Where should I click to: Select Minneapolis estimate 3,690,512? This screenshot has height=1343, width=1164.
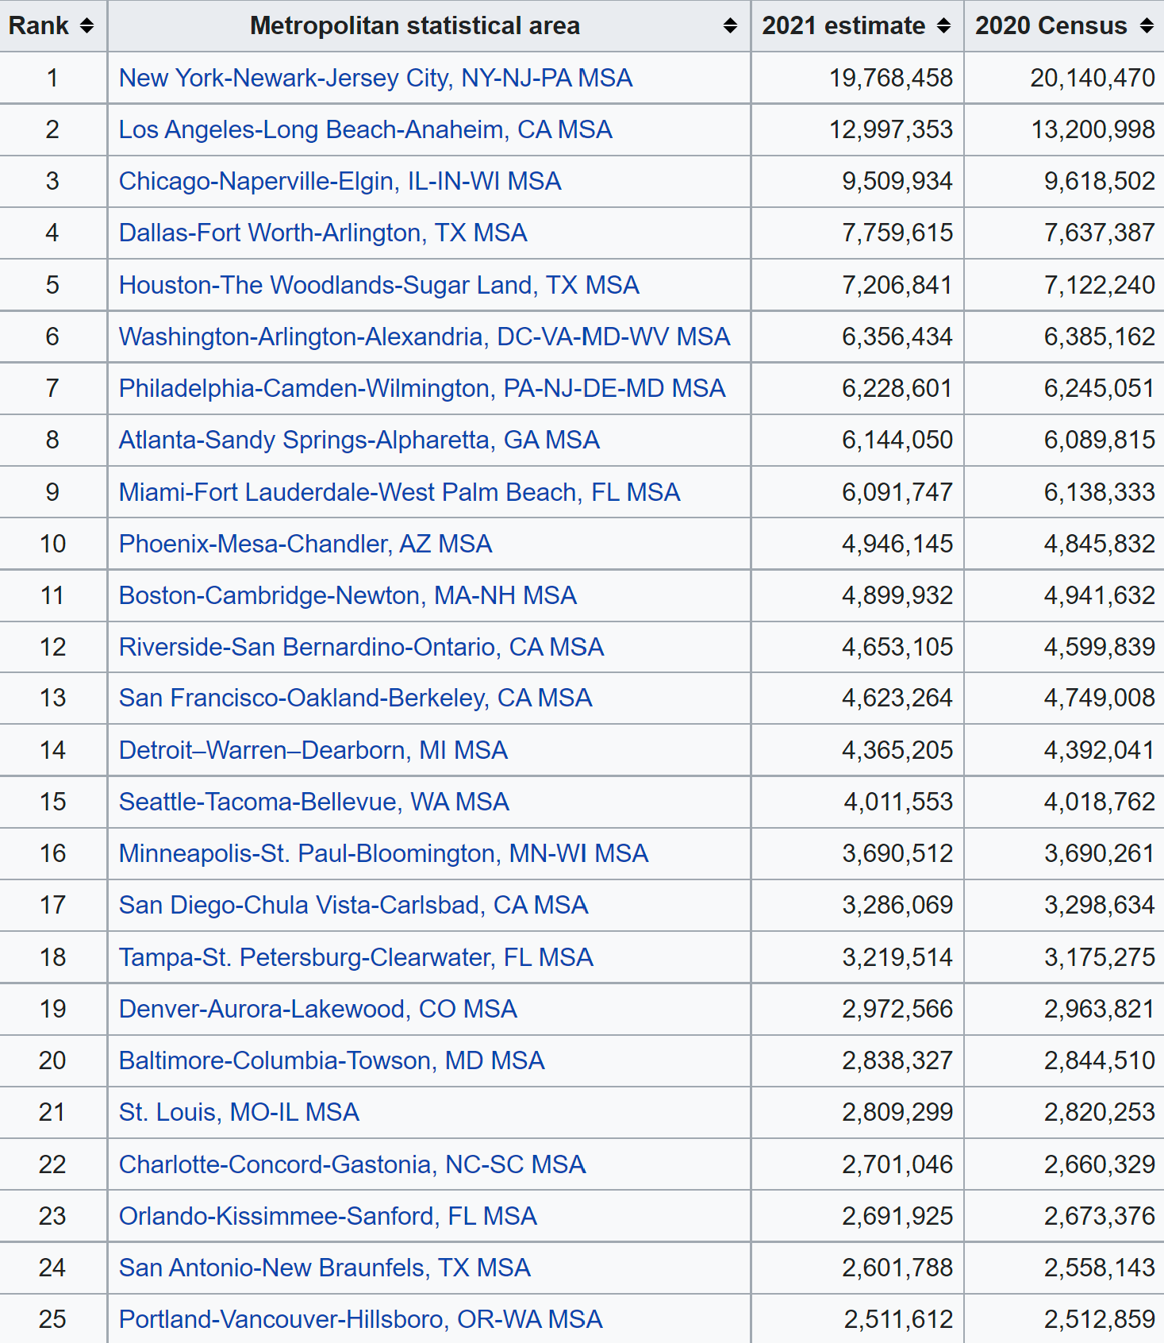tap(897, 853)
